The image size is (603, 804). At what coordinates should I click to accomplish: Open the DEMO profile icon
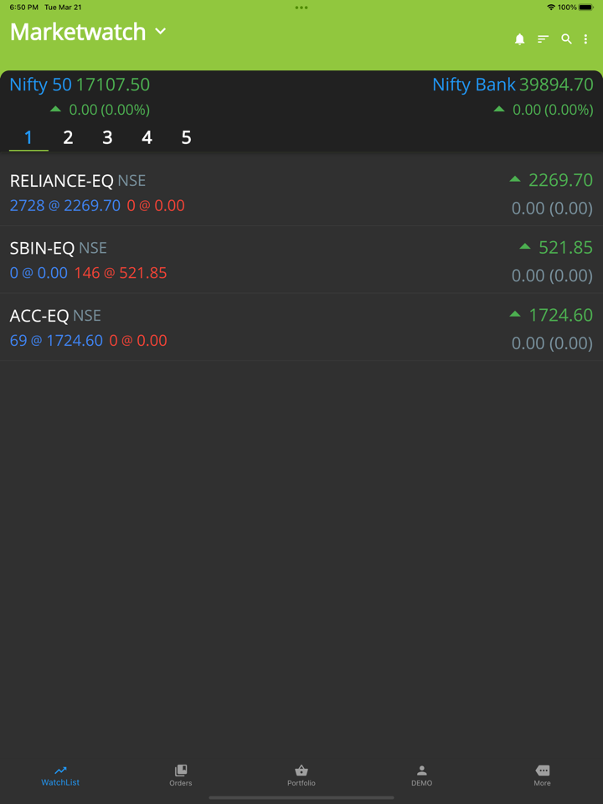pyautogui.click(x=421, y=770)
